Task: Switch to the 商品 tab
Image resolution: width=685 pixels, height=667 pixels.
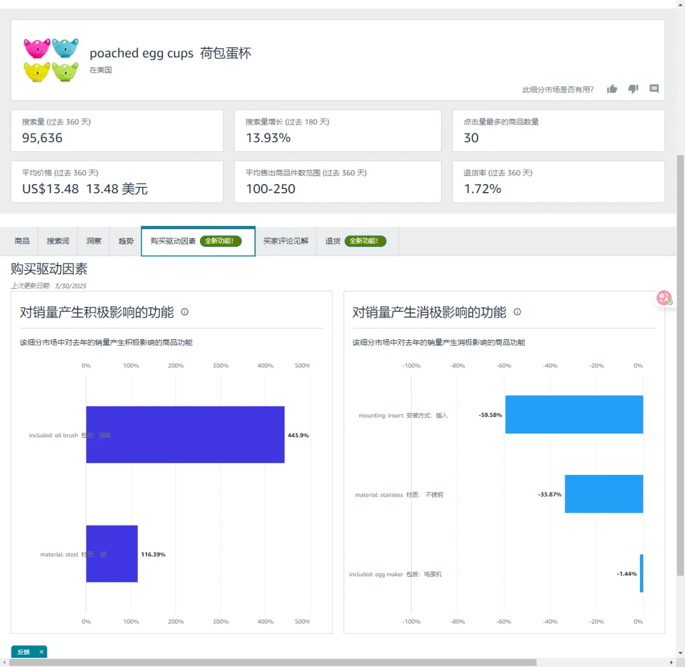Action: (x=22, y=241)
